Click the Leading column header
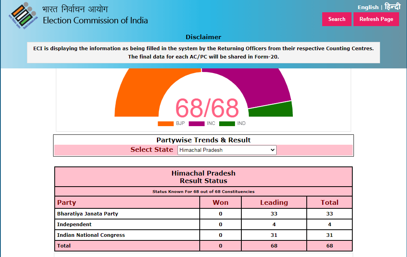 coord(274,202)
